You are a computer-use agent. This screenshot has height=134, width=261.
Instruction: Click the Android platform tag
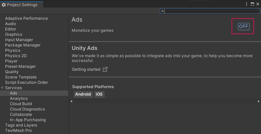[83, 94]
